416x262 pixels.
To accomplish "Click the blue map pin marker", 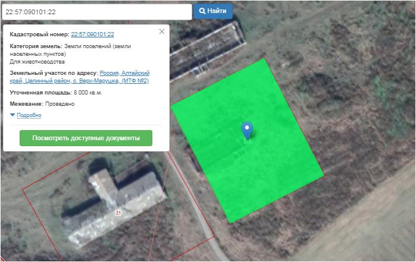I will tap(246, 129).
